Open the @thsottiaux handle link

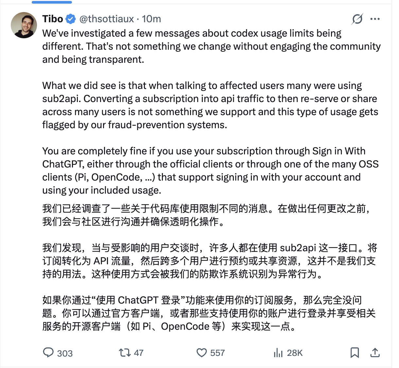[107, 19]
